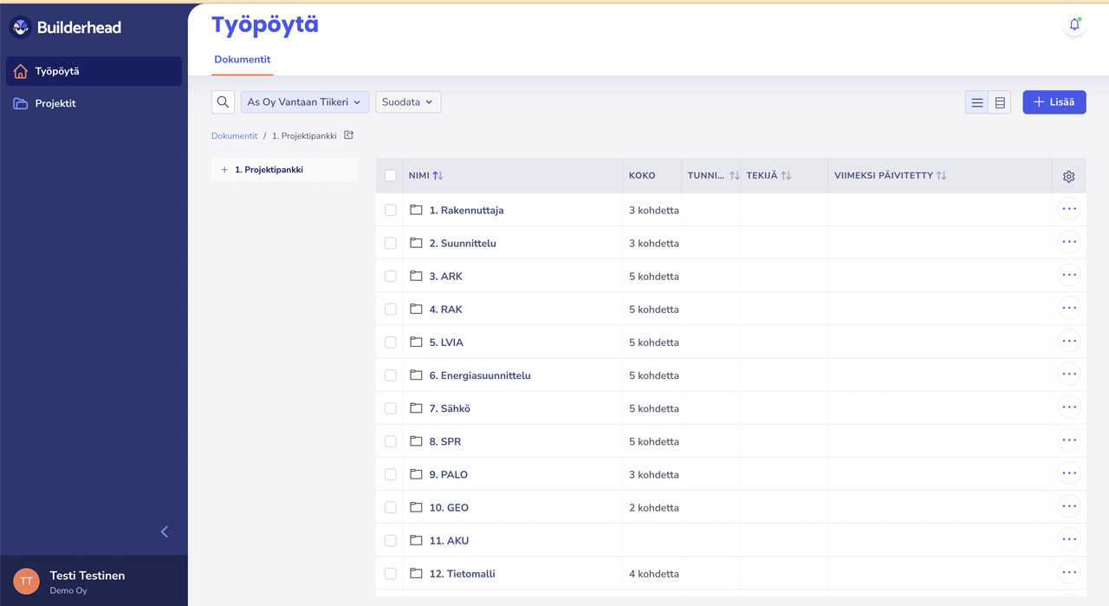Open Projektit in the sidebar

tap(55, 103)
